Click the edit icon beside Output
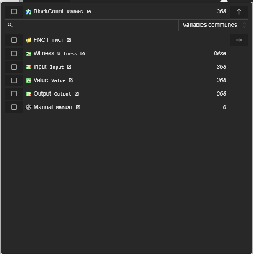The width and height of the screenshot is (253, 254). tap(77, 94)
